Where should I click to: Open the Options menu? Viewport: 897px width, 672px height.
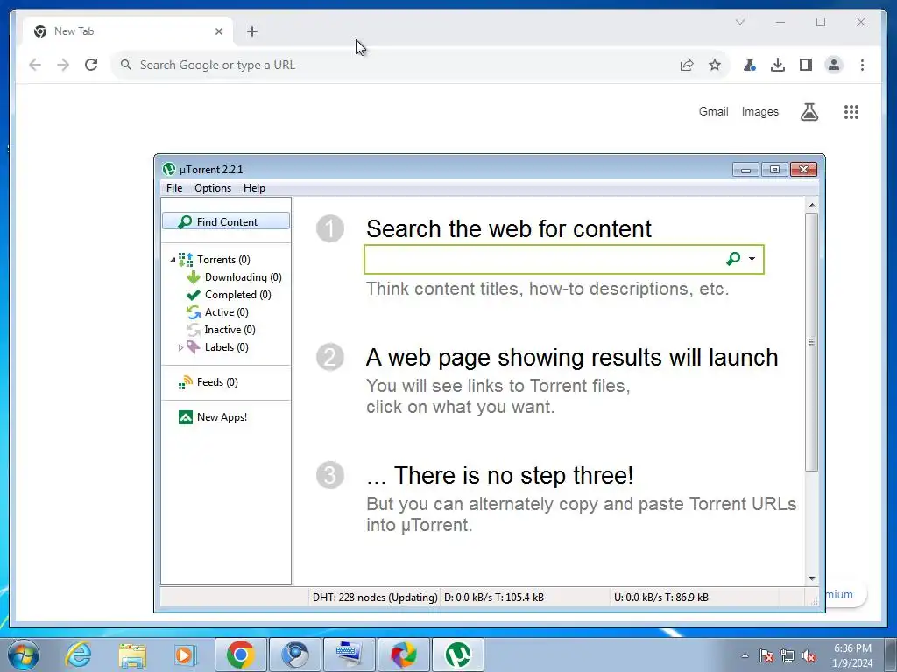[213, 188]
